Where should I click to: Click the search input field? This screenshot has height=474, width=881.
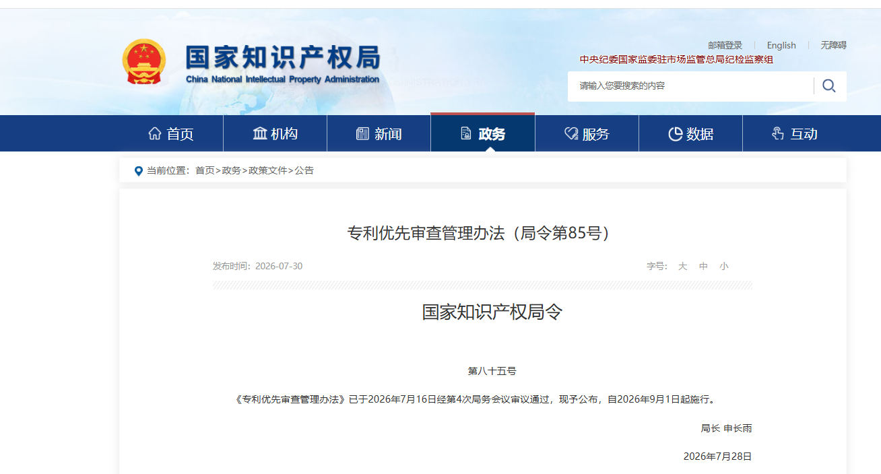point(690,86)
